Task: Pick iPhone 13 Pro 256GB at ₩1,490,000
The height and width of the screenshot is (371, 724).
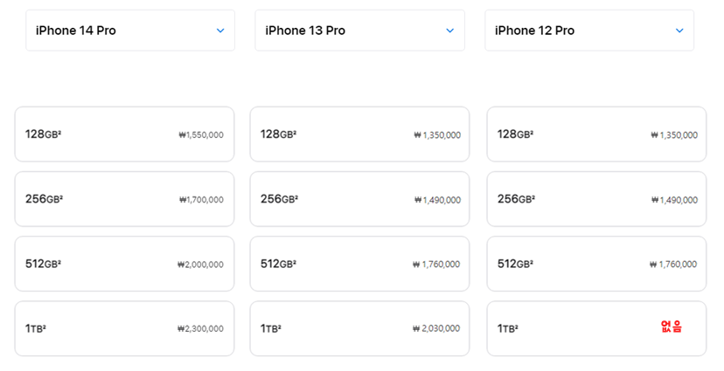Action: [x=359, y=199]
